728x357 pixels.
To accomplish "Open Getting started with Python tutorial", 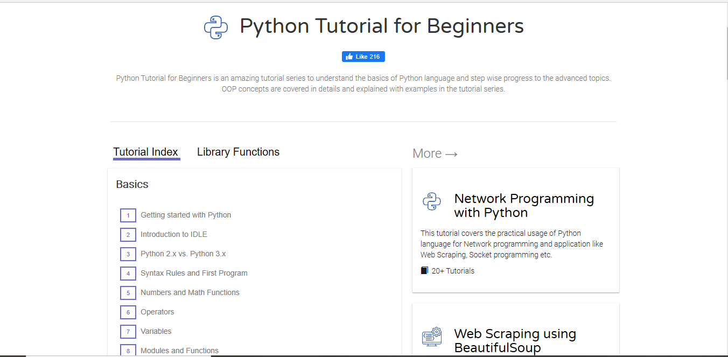I will tap(186, 215).
